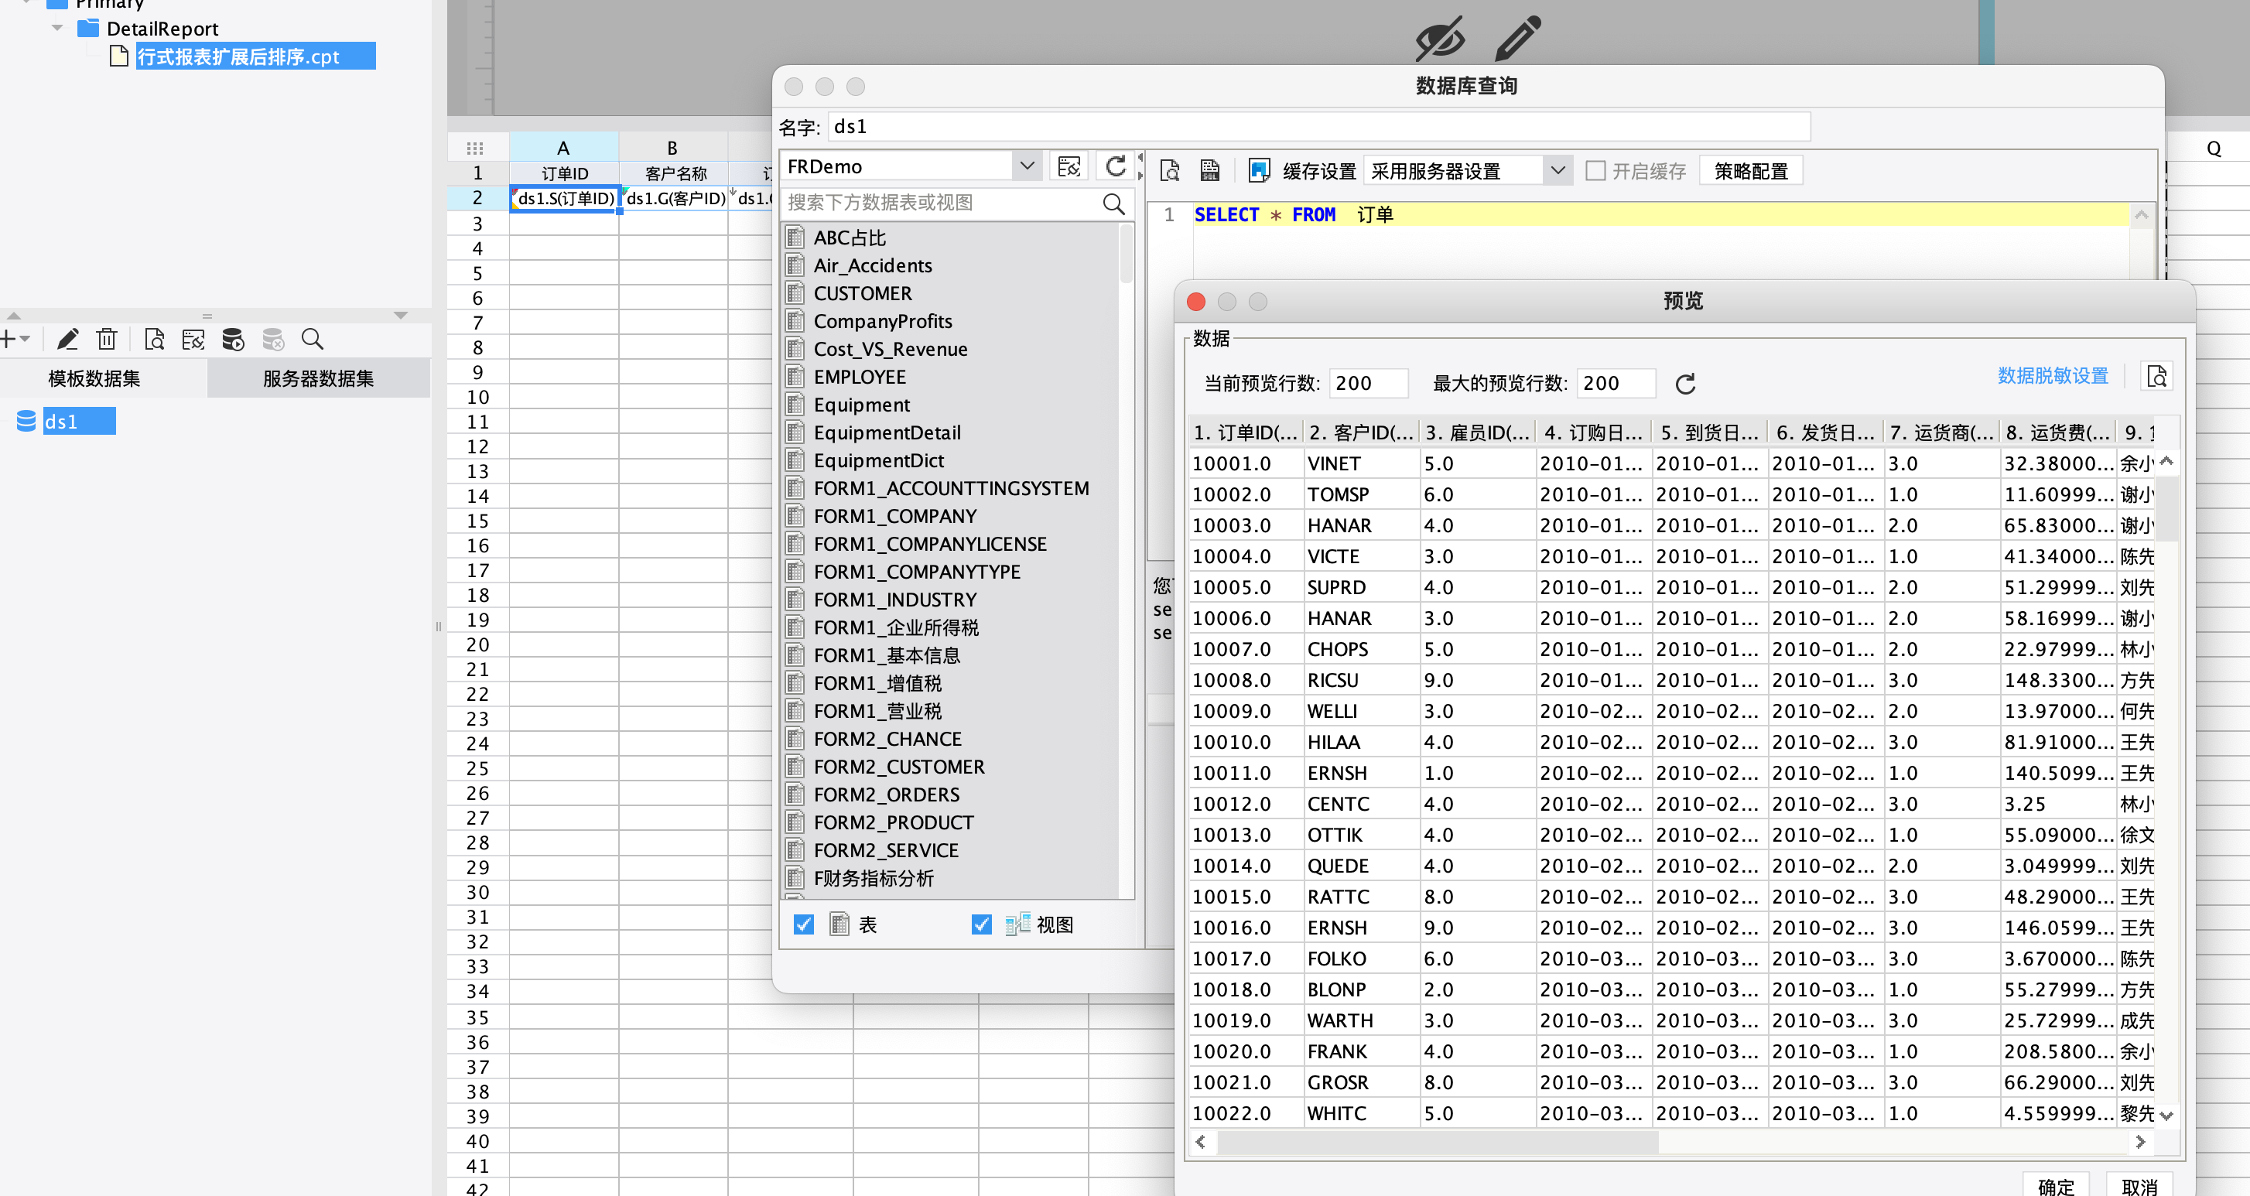
Task: Click refresh icon beside max preview rows
Action: pyautogui.click(x=1685, y=384)
